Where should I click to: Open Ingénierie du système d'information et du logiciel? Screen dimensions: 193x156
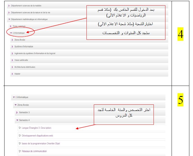35,54
